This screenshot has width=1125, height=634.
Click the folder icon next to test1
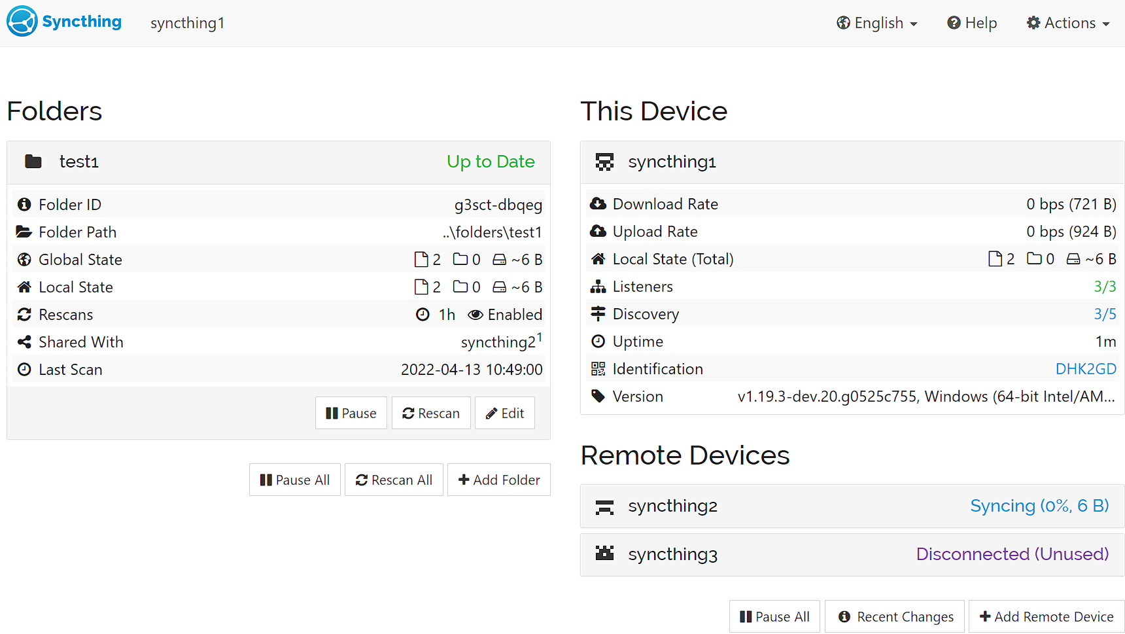(x=33, y=161)
